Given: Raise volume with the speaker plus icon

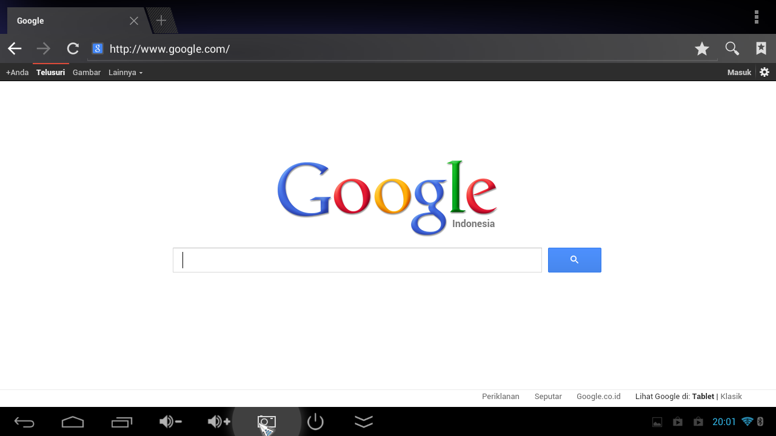Looking at the screenshot, I should (219, 421).
